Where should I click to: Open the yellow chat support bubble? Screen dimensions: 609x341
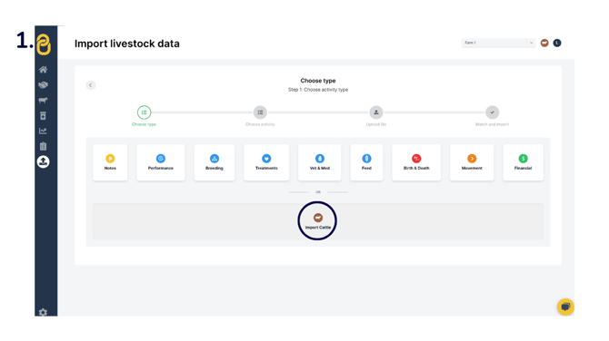coord(565,307)
